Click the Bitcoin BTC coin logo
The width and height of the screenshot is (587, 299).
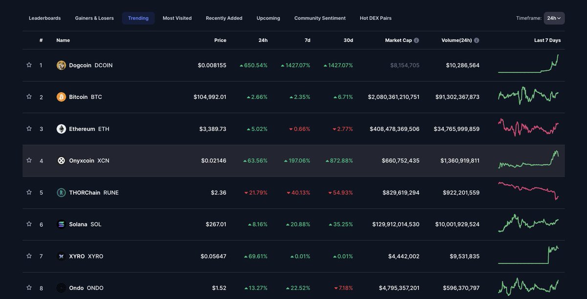tap(61, 96)
